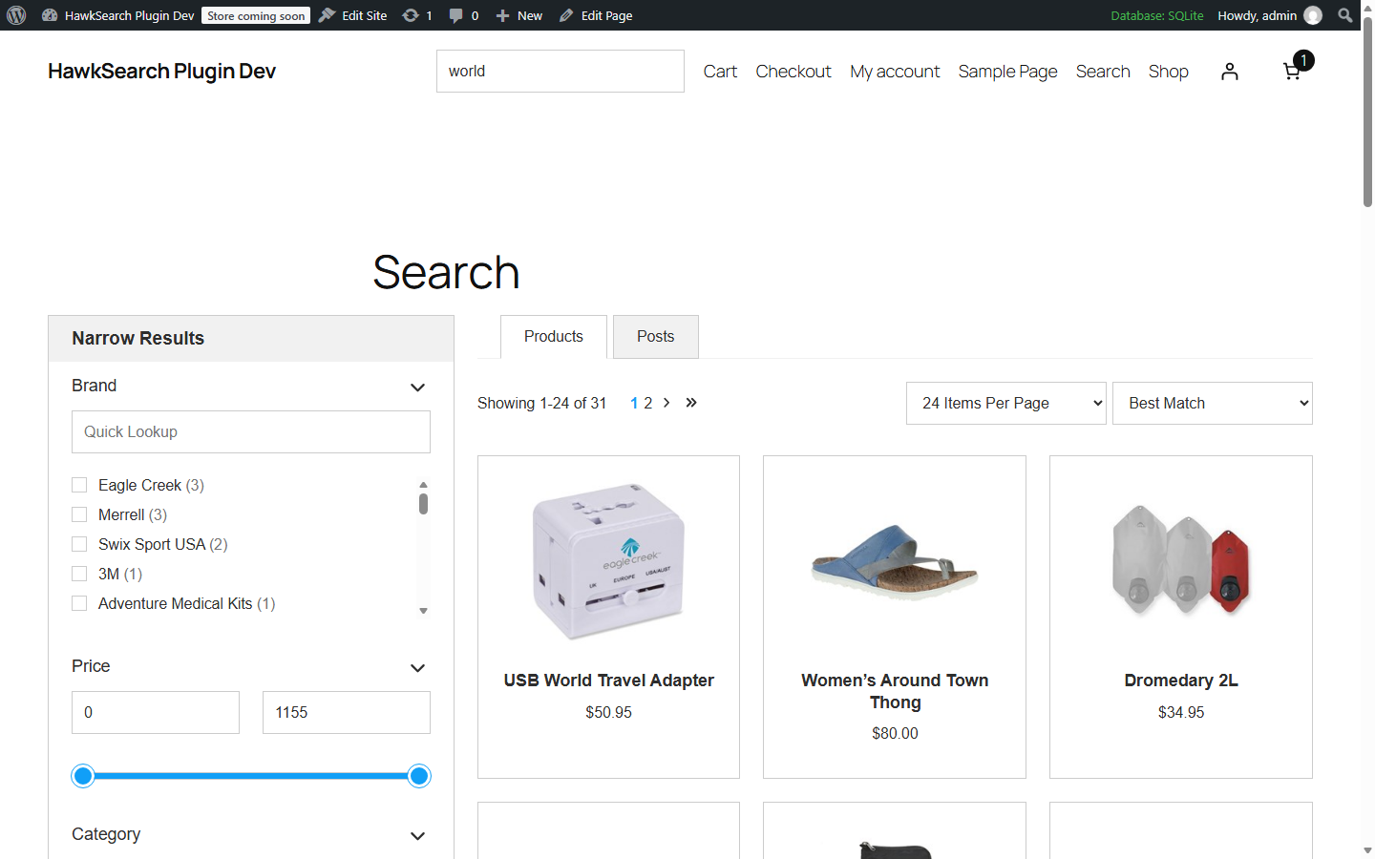Screen dimensions: 1375x859
Task: Focus the search box containing world
Action: pos(561,72)
